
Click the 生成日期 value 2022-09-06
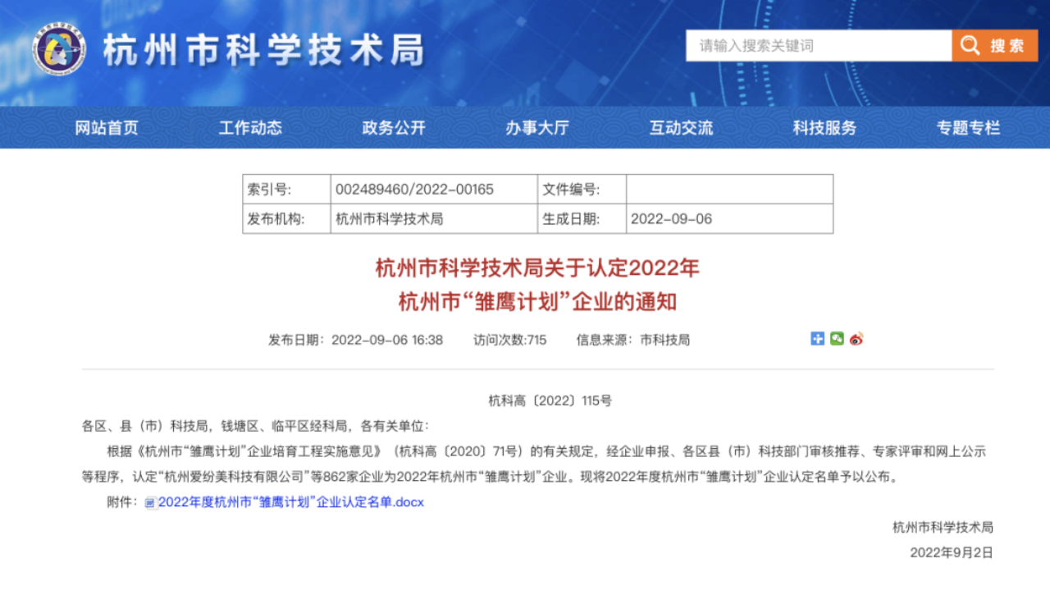[672, 219]
